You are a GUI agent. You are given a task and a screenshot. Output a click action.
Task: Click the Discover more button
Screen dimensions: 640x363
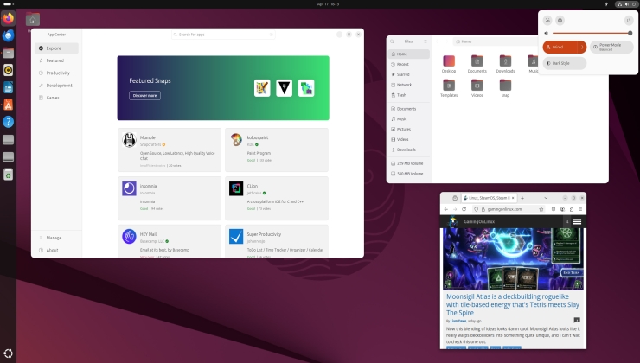click(145, 95)
